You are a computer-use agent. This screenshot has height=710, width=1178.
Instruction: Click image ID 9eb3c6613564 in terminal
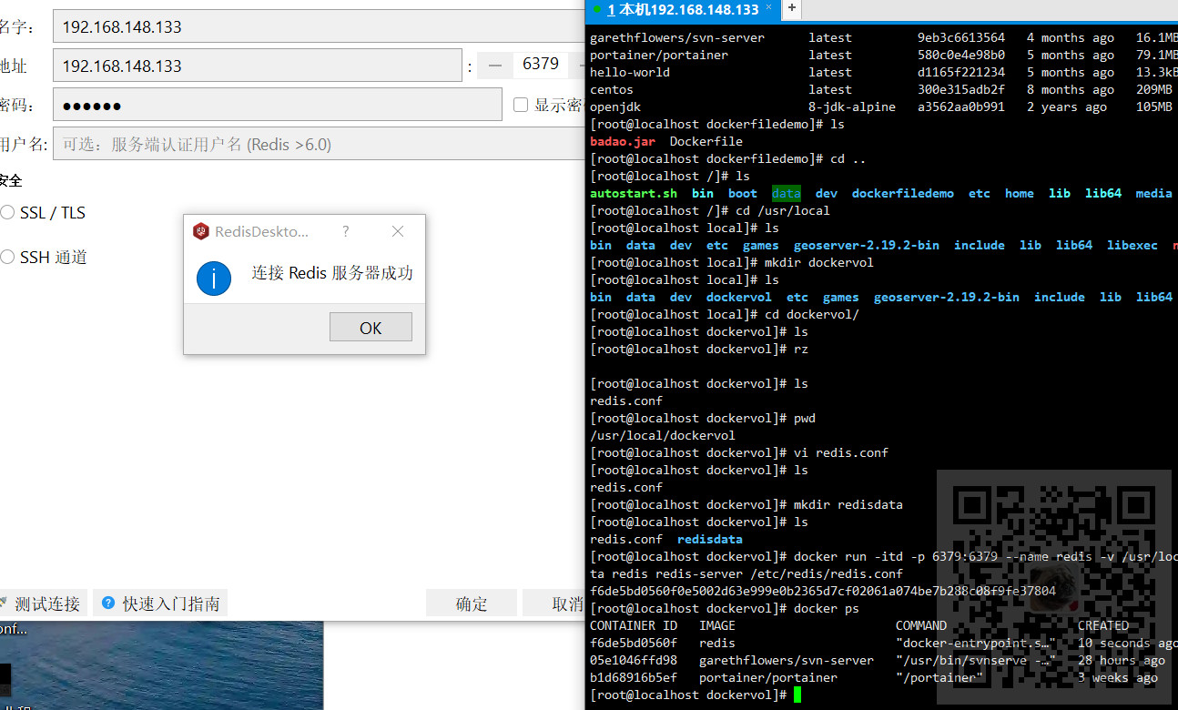[x=961, y=37]
